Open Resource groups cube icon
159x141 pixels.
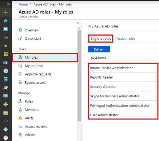pyautogui.click(x=6, y=62)
